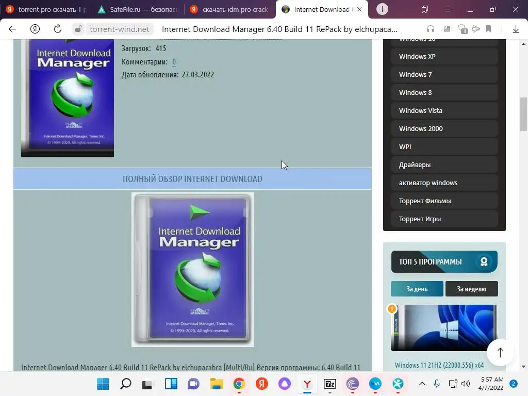Open the Windows 7 category
The height and width of the screenshot is (396, 528).
444,74
